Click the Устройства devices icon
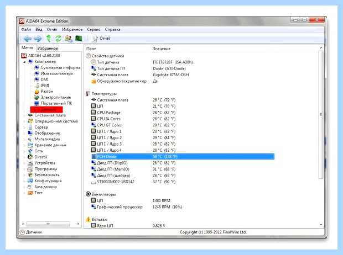 point(30,163)
